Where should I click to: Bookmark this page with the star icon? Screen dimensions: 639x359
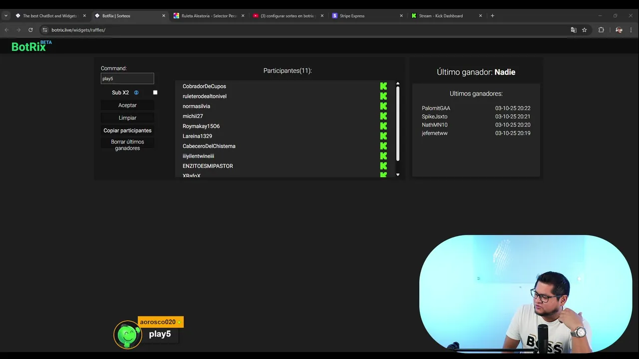[x=584, y=30]
